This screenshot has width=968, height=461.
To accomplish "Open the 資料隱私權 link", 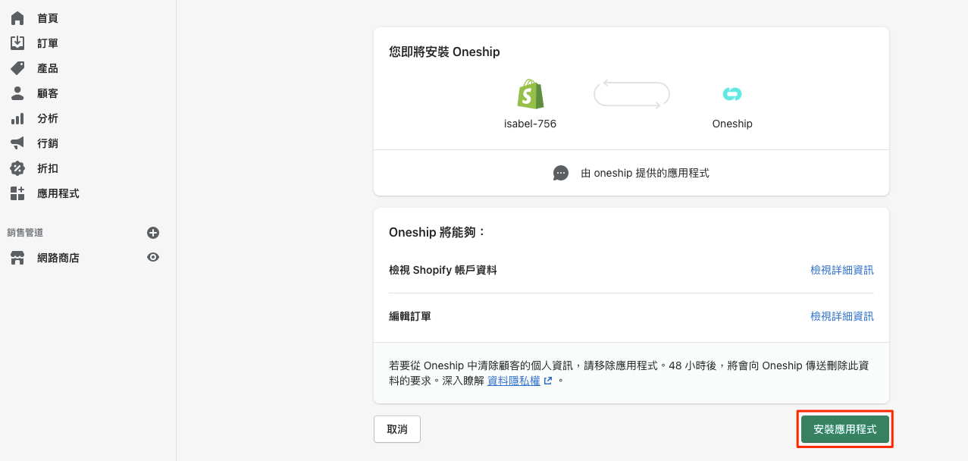I will [x=513, y=381].
